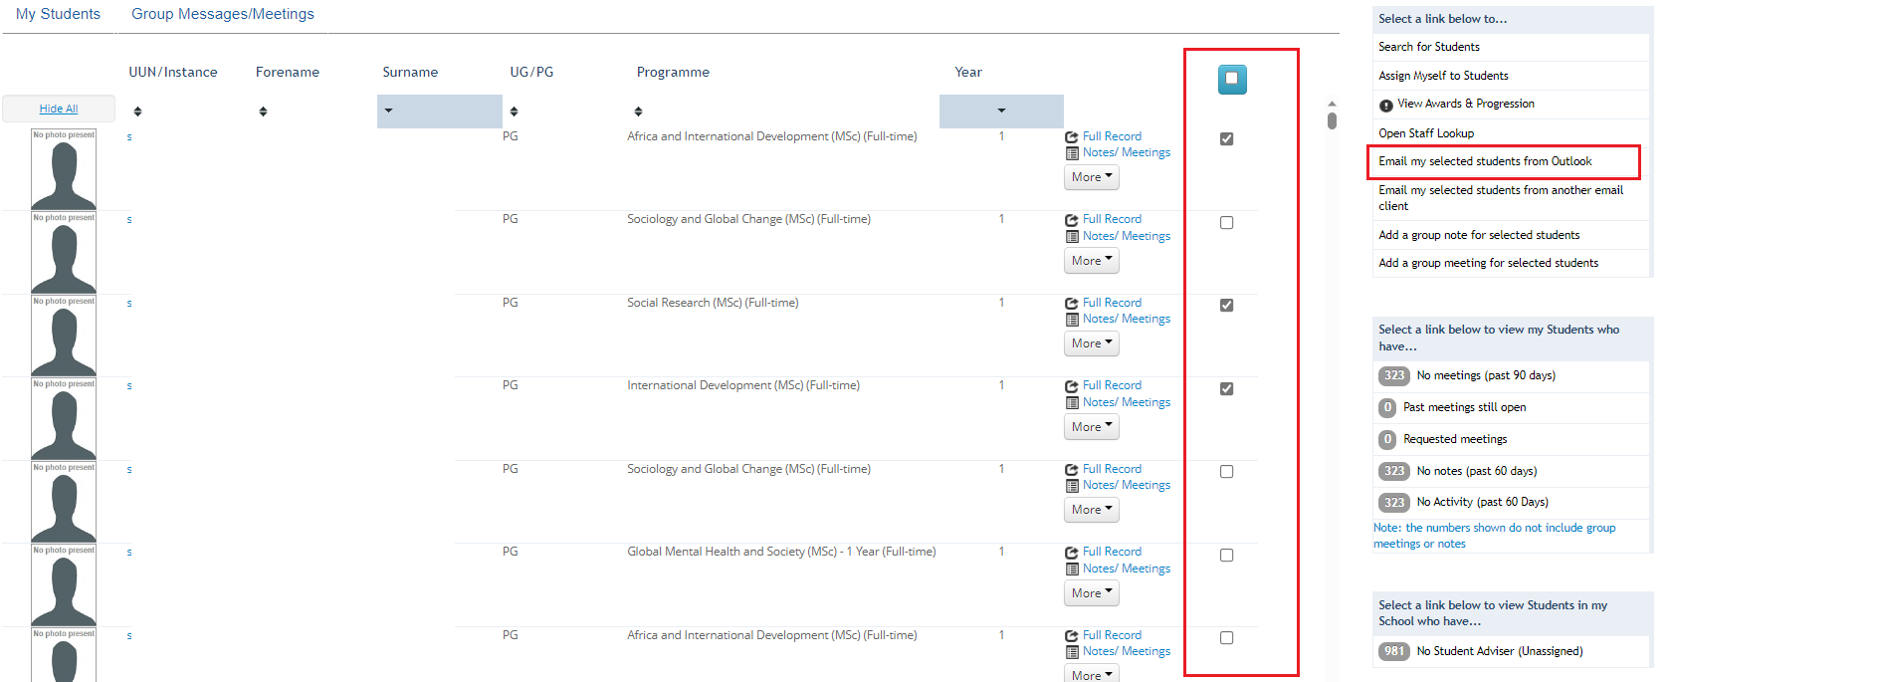The height and width of the screenshot is (682, 1879).
Task: Click Notes/Meetings icon for first Sociology student
Action: pyautogui.click(x=1072, y=237)
